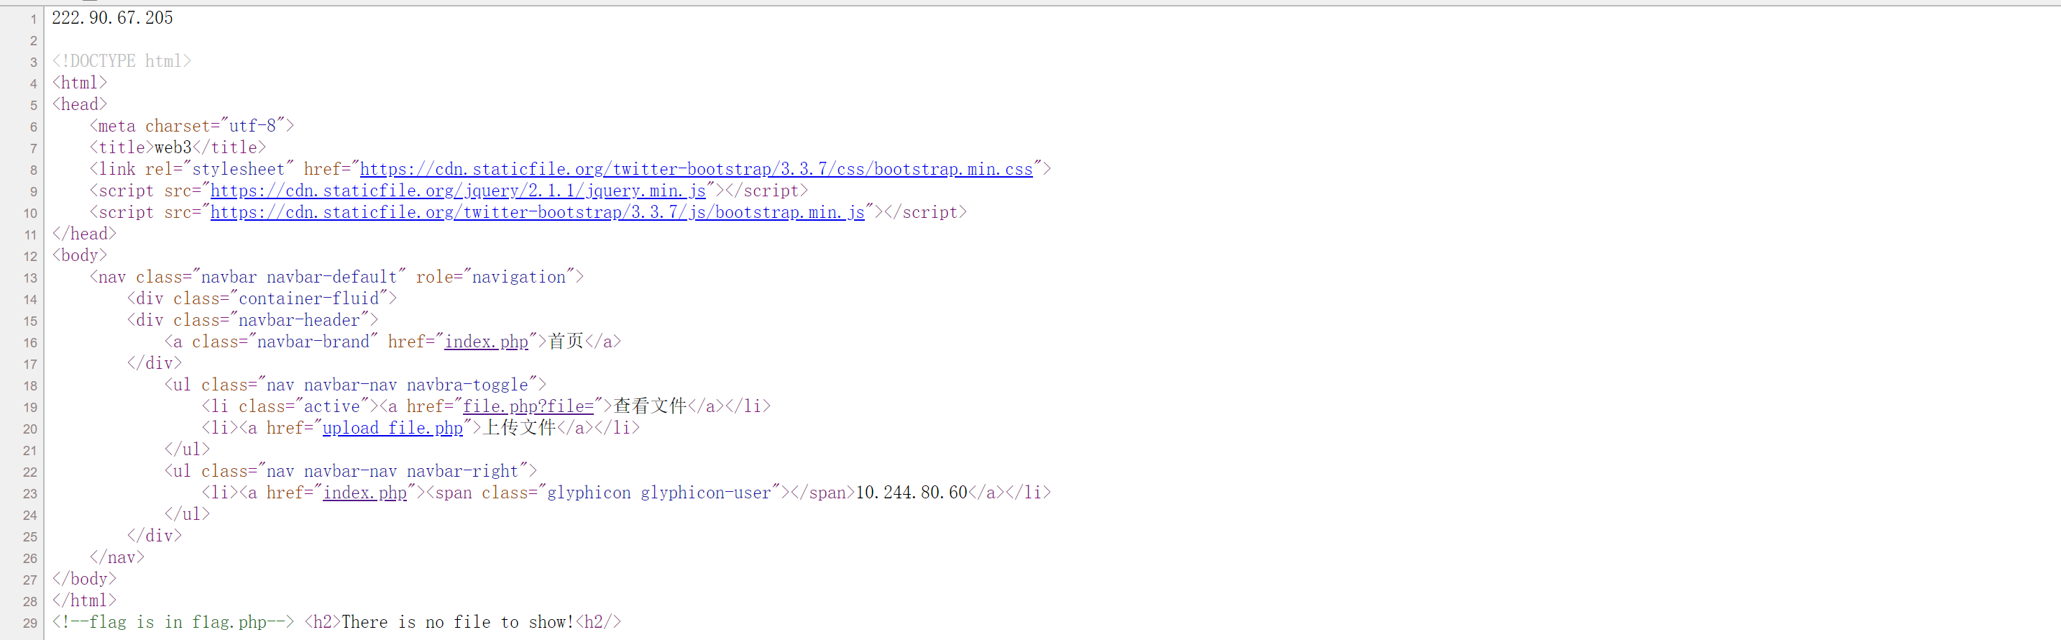
Task: Follow the file.php?file= link
Action: [528, 406]
